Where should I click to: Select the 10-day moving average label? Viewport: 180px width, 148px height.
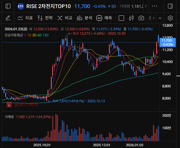(29, 35)
